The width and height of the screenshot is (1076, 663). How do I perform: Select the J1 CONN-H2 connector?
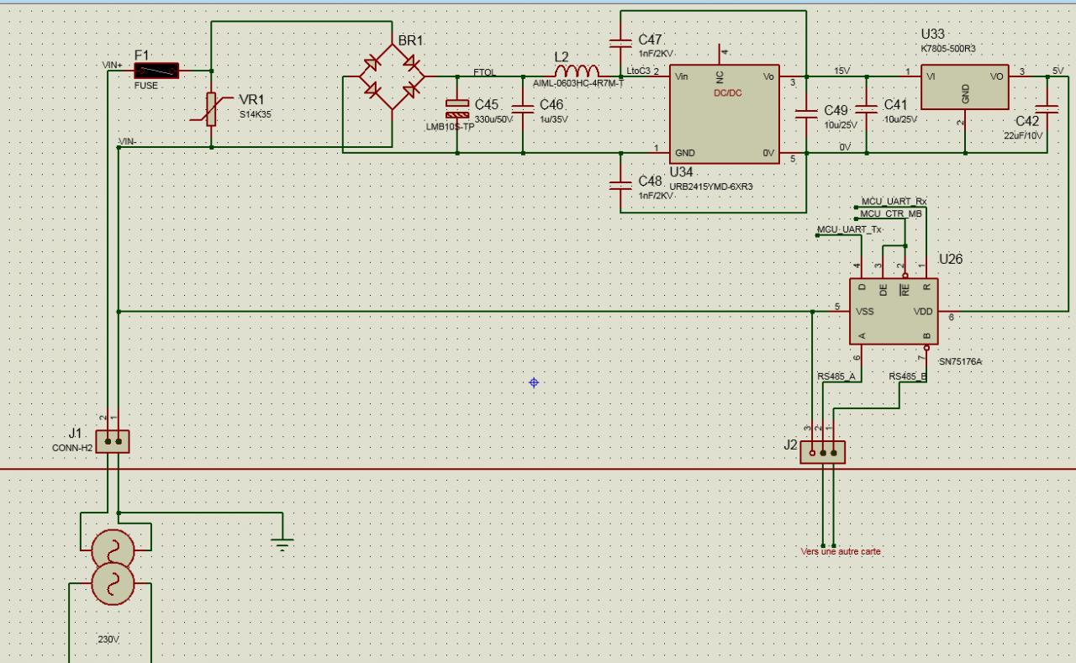click(x=113, y=441)
